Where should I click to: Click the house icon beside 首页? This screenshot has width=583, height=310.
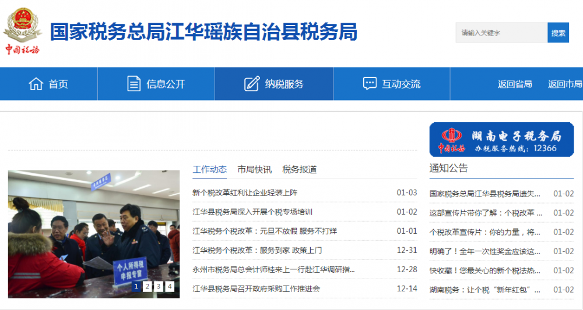pos(36,84)
